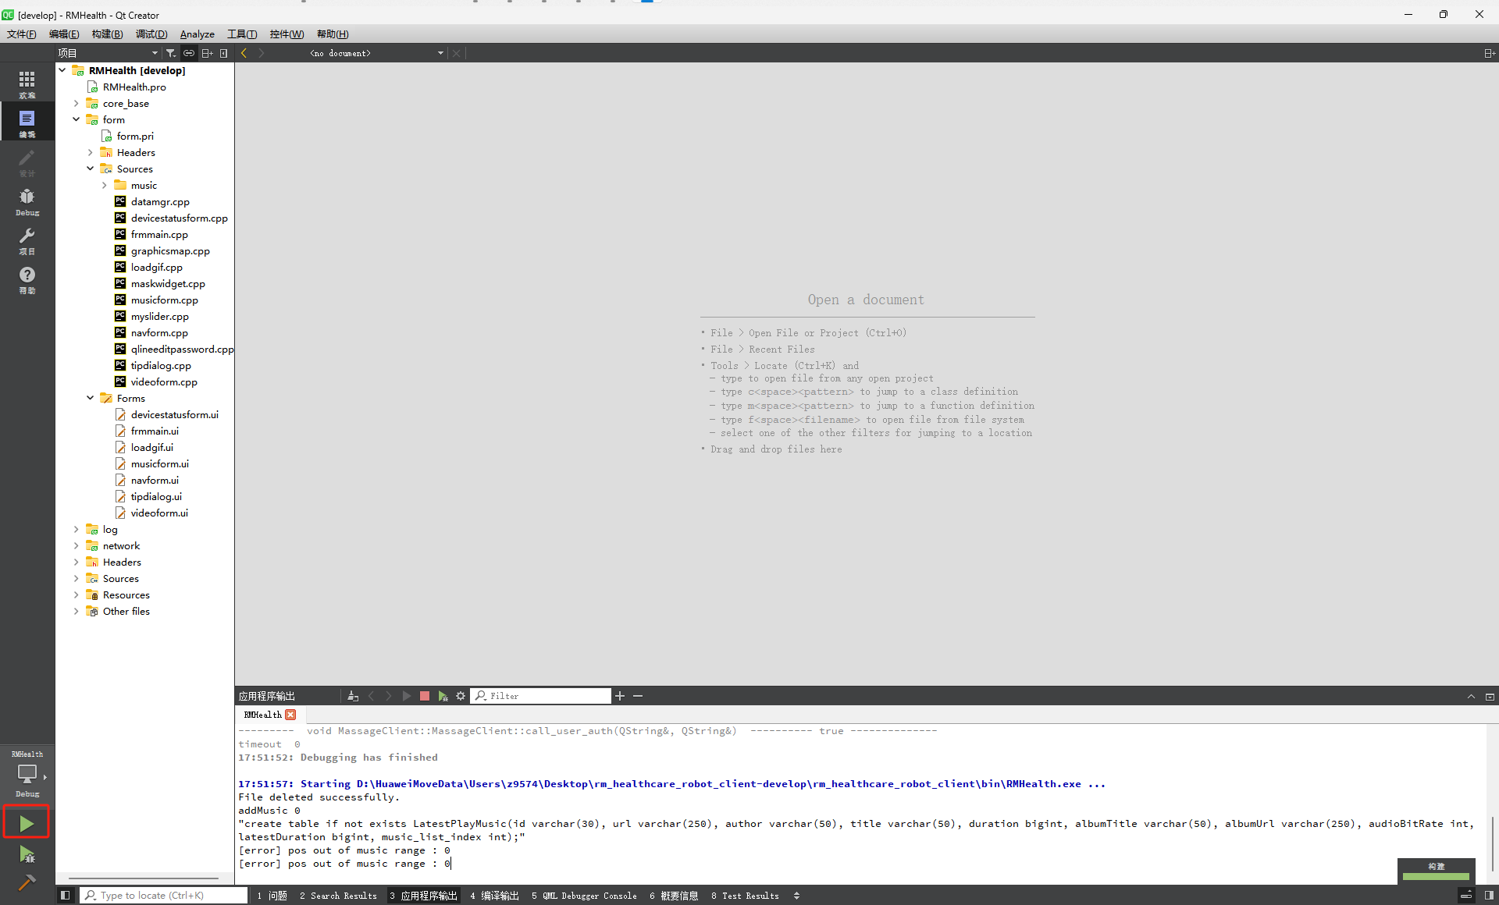Open the 工具(T) menu
Image resolution: width=1499 pixels, height=905 pixels.
pos(242,34)
